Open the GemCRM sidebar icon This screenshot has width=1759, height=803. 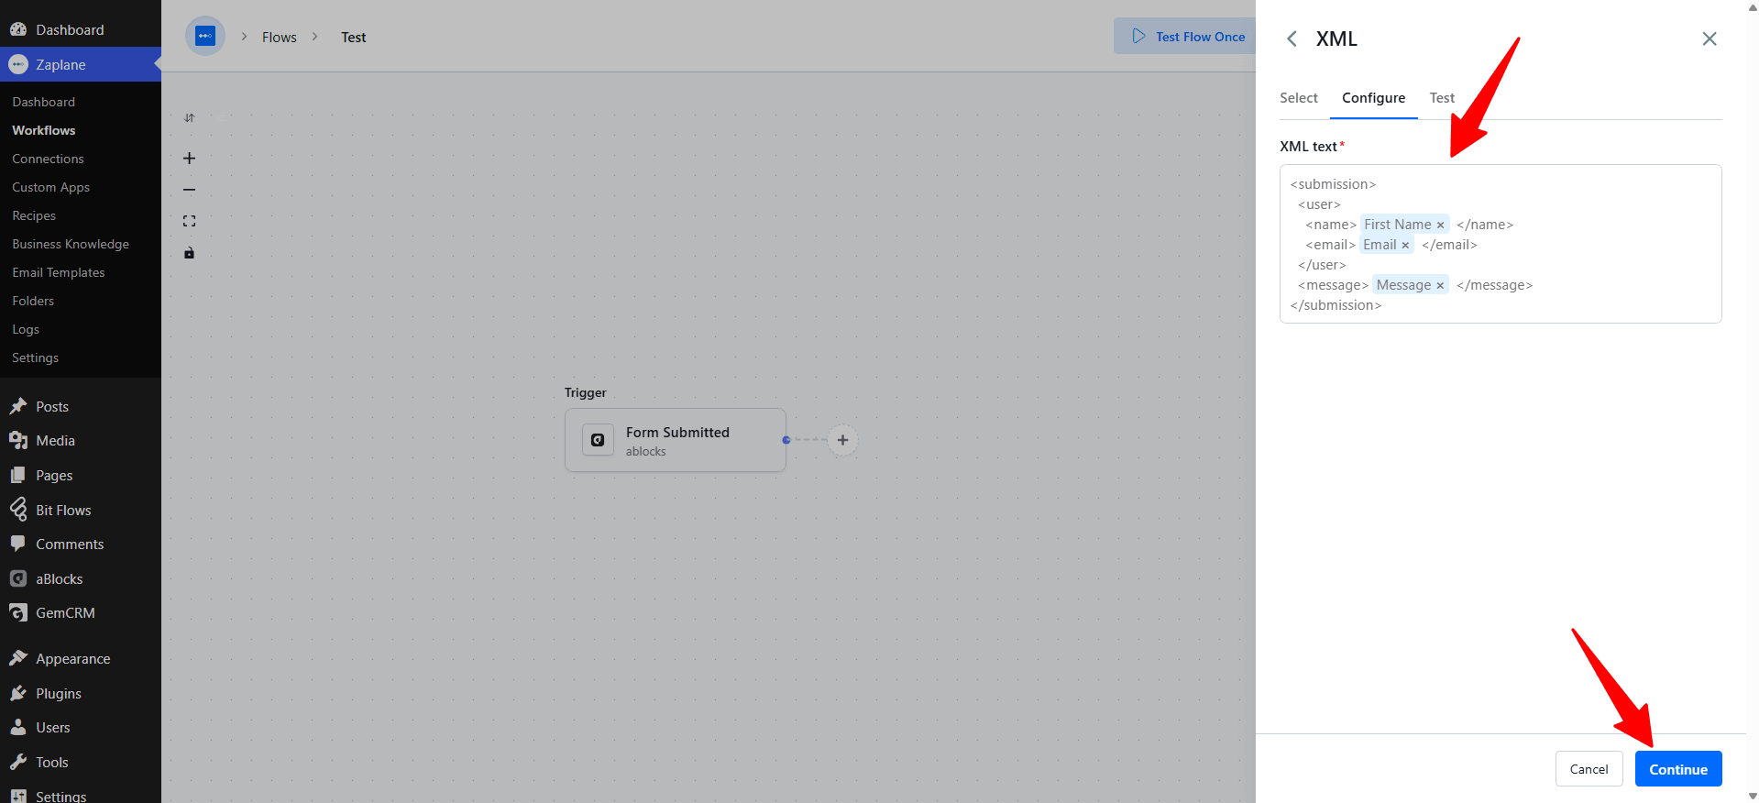pos(18,612)
